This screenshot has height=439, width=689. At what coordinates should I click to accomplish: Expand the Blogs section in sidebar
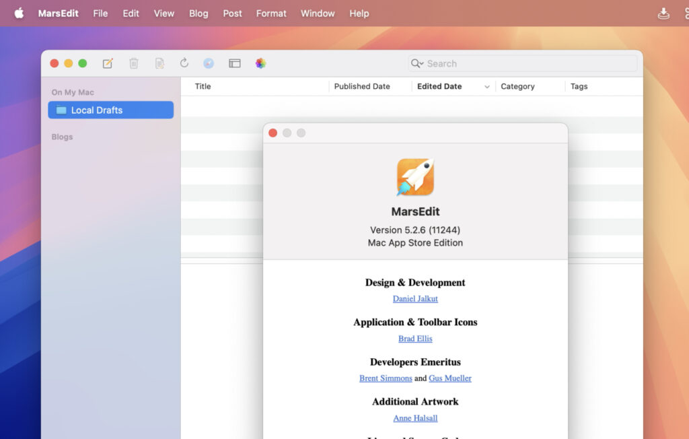tap(62, 137)
